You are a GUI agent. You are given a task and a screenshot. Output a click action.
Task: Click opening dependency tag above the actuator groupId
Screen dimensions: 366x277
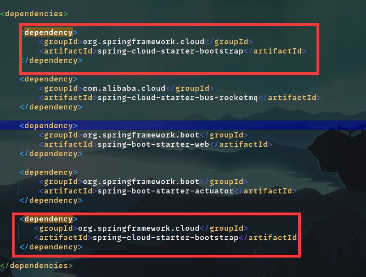[x=49, y=172]
